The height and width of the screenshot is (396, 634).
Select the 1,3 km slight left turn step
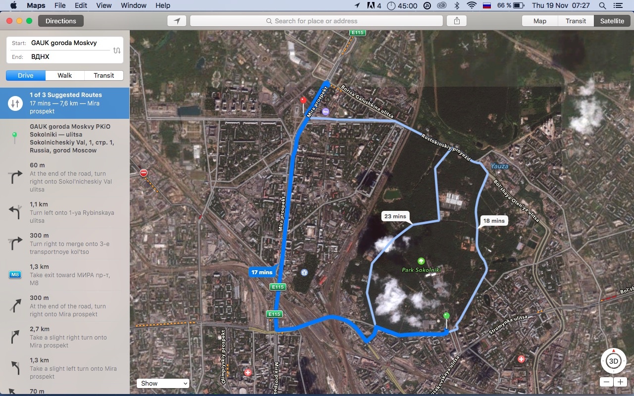pos(65,368)
